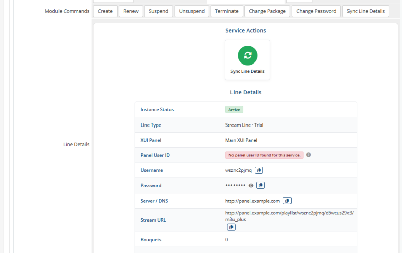The image size is (407, 253).
Task: Click the Suspend button
Action: coord(158,11)
